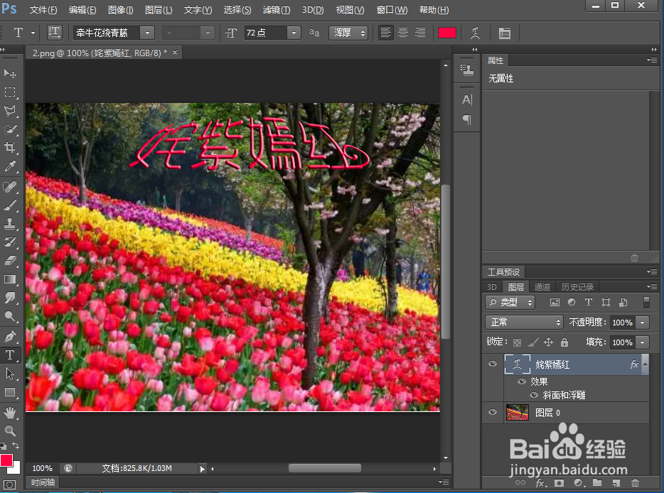The height and width of the screenshot is (493, 664).
Task: Select the Eyedropper tool
Action: 10,166
